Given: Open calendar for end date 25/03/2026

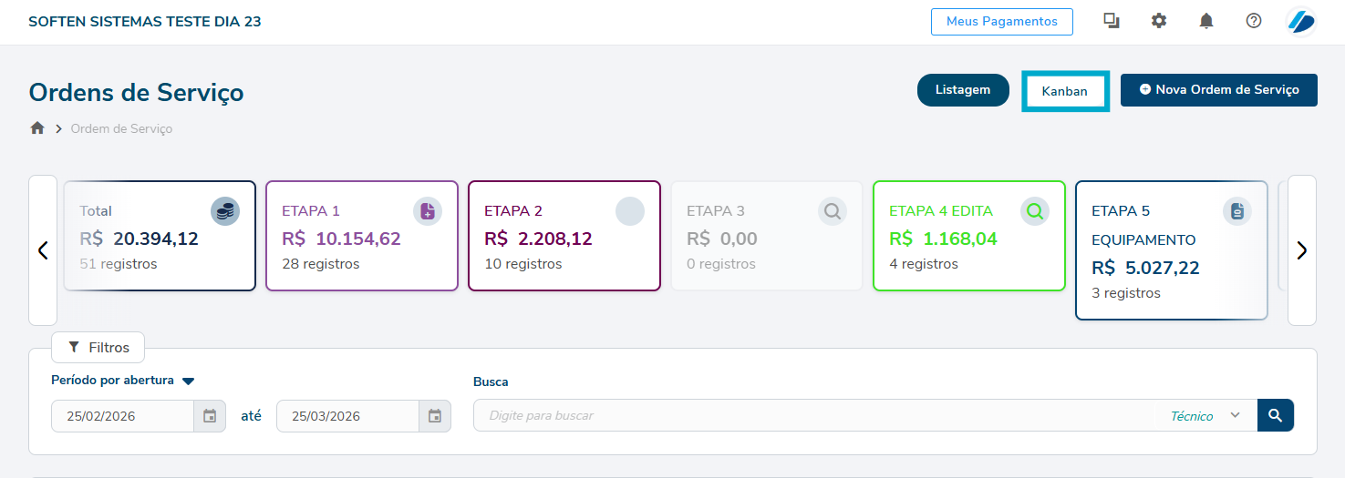Looking at the screenshot, I should pyautogui.click(x=435, y=416).
